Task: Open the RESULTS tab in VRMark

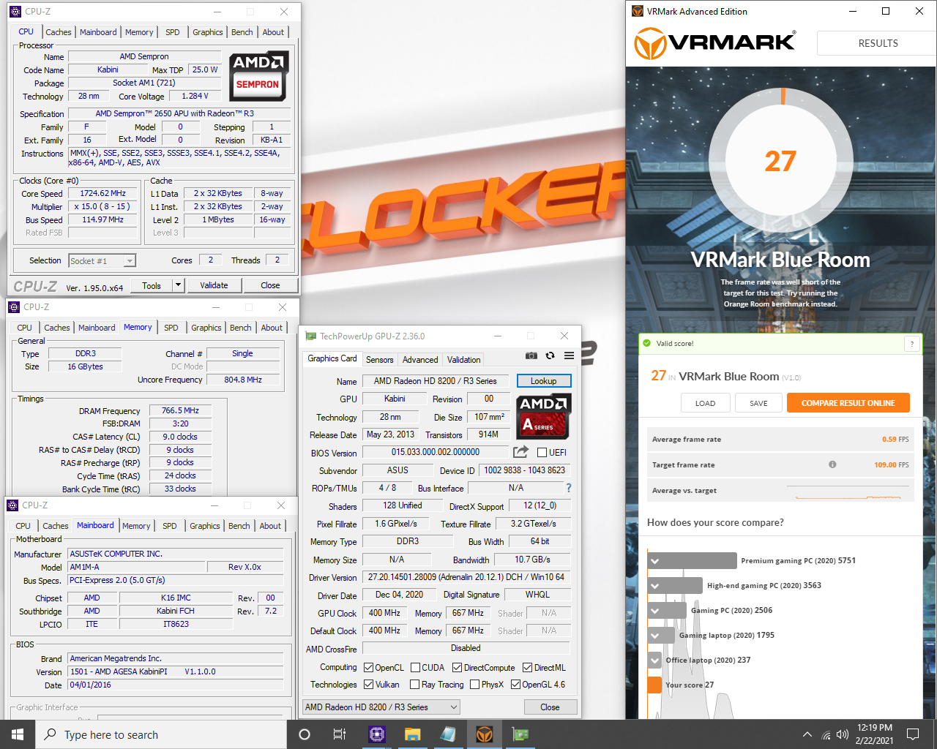Action: pos(878,43)
